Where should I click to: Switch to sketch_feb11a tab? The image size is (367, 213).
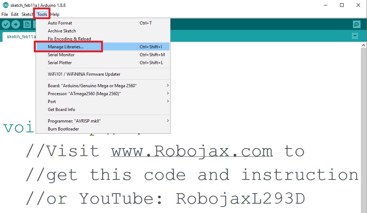[x=19, y=37]
